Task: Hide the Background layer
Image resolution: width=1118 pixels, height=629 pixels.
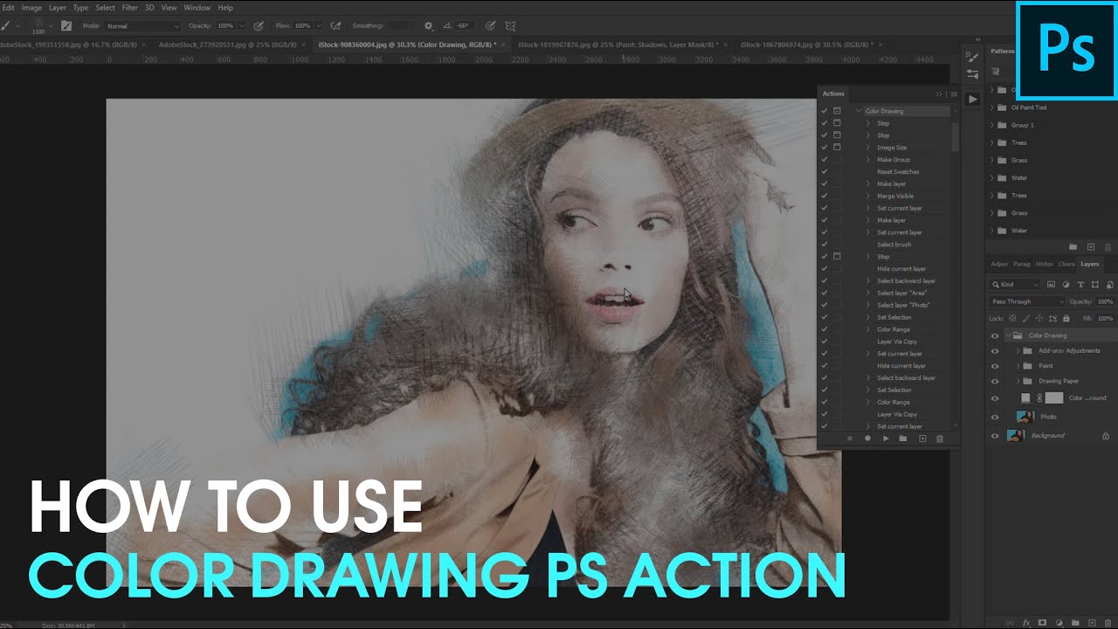Action: point(994,435)
